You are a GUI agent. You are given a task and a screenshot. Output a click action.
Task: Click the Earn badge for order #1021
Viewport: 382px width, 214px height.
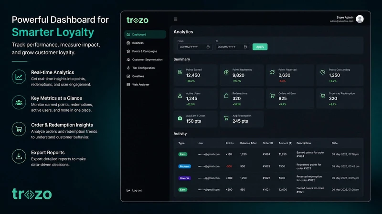click(183, 190)
